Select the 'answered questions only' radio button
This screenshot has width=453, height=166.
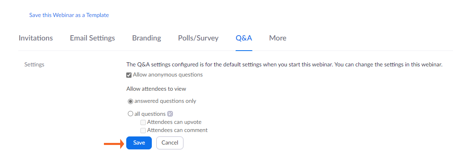point(131,101)
